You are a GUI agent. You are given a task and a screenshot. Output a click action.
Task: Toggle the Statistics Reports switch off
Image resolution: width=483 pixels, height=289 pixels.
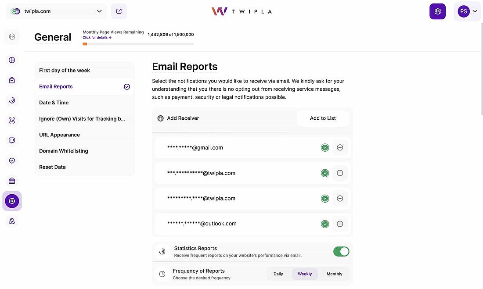(x=341, y=251)
